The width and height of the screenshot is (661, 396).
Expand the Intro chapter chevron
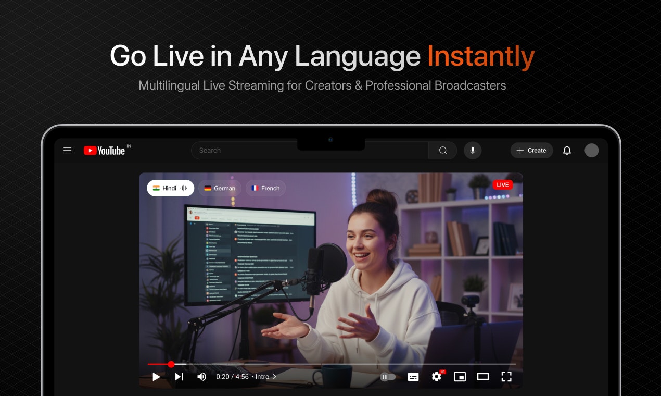coord(274,376)
